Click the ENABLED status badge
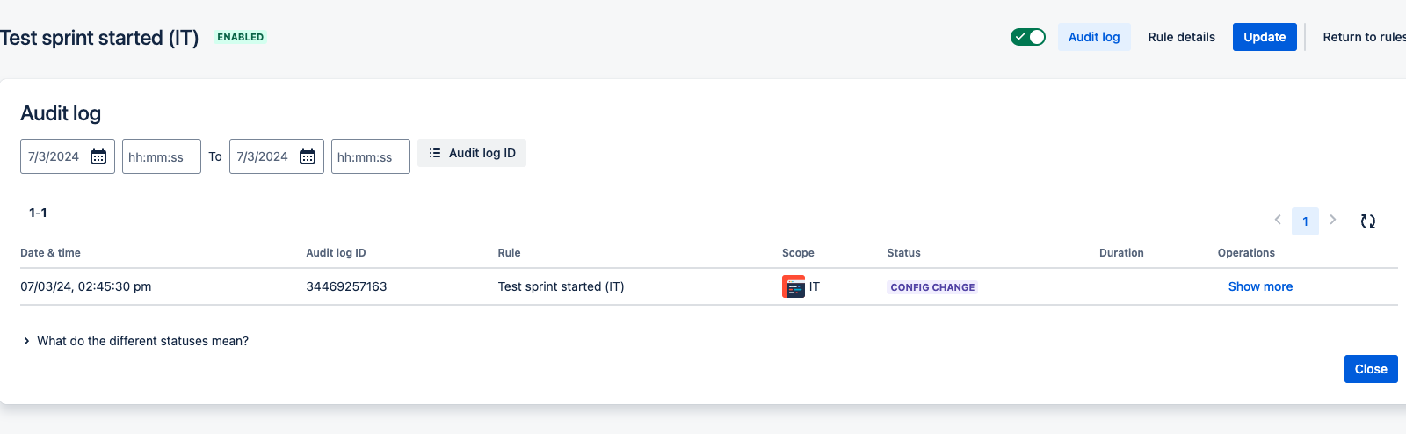This screenshot has height=434, width=1406. click(240, 37)
